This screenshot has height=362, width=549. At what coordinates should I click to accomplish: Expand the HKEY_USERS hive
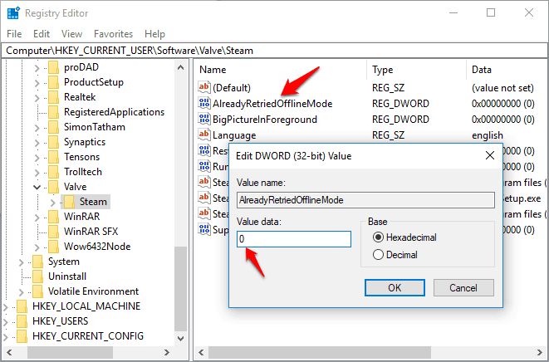click(x=6, y=322)
